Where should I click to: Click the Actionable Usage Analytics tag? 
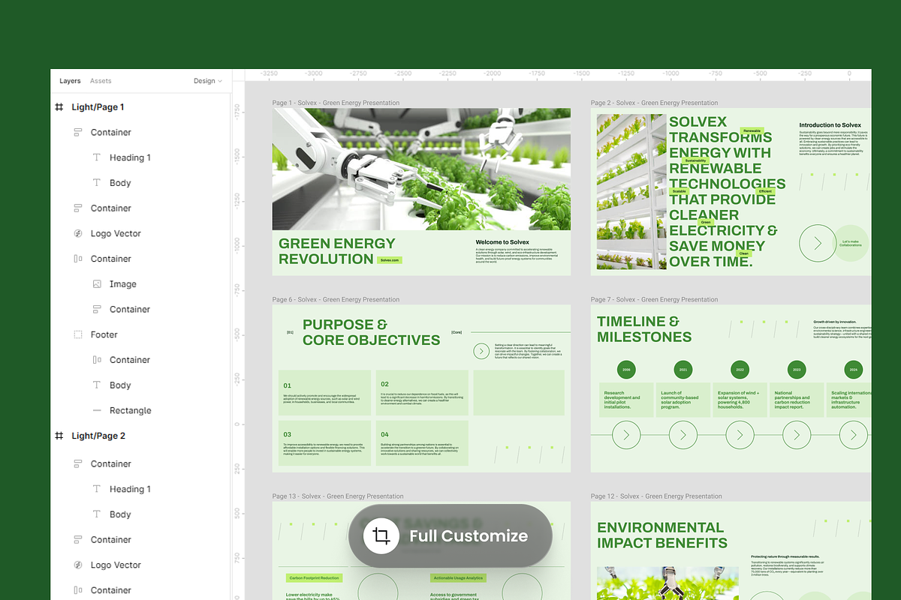[458, 578]
